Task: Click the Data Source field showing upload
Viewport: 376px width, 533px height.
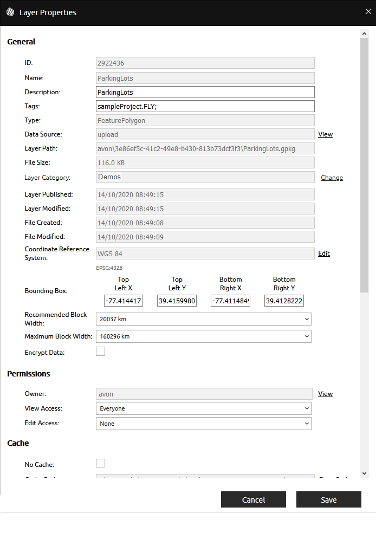Action: (x=205, y=134)
